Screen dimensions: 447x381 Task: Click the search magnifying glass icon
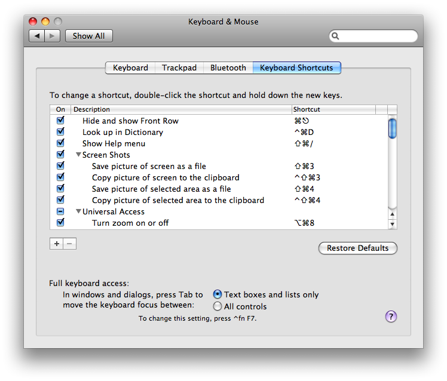[x=337, y=36]
